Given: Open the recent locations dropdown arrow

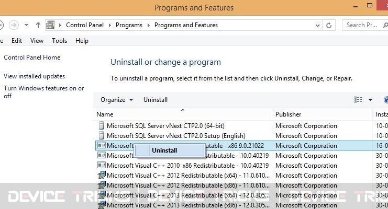Looking at the screenshot, I should [26, 25].
